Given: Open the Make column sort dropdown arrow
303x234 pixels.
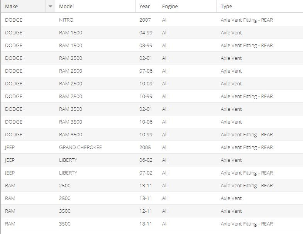Looking at the screenshot, I should click(50, 7).
